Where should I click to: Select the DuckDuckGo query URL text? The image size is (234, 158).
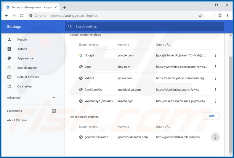point(177,90)
